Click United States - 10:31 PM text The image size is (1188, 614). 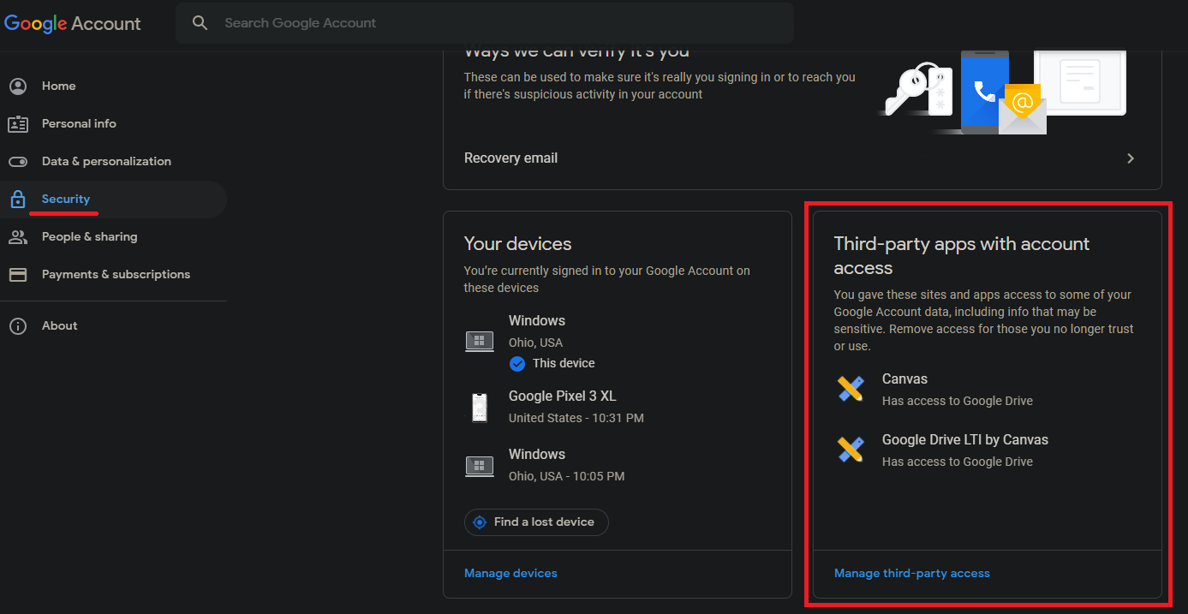click(x=576, y=418)
